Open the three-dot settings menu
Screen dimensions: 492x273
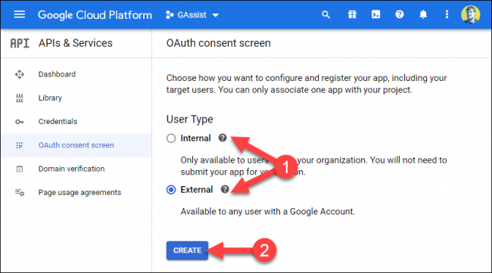pyautogui.click(x=447, y=14)
